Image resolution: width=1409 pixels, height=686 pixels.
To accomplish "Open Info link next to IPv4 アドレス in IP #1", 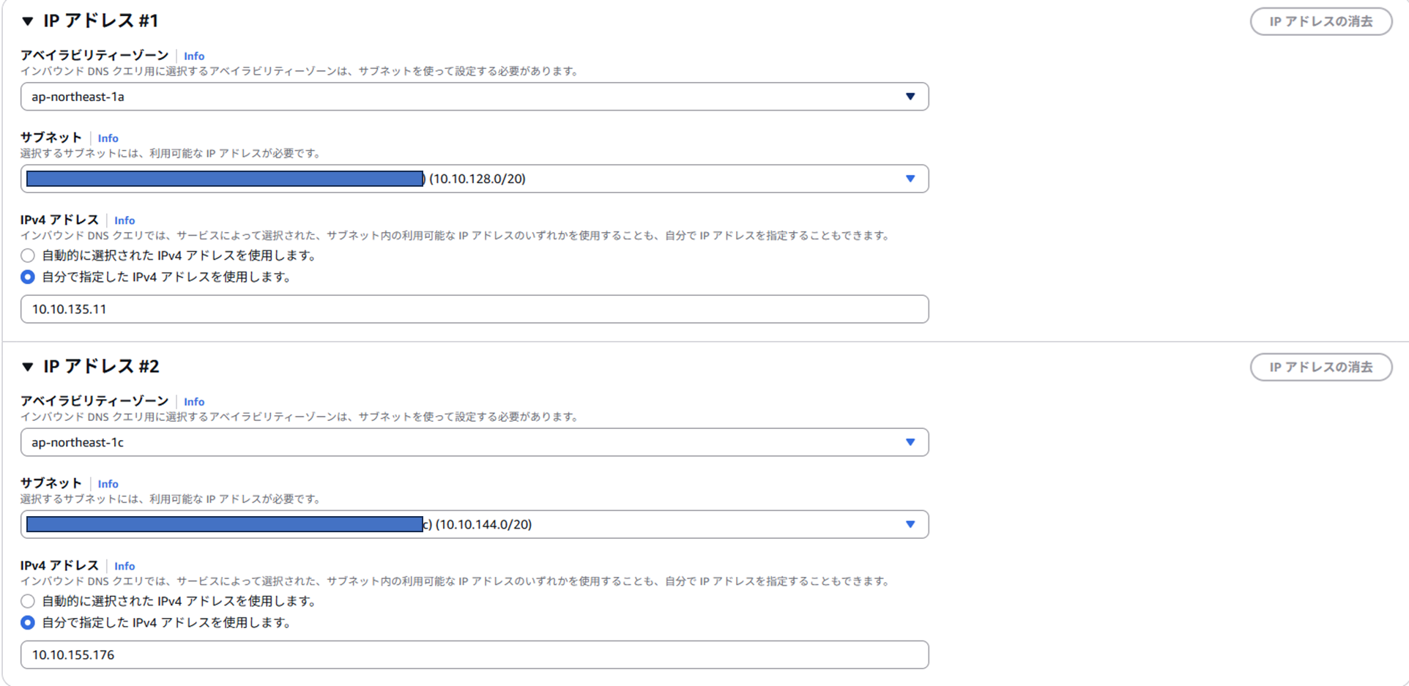I will click(124, 220).
